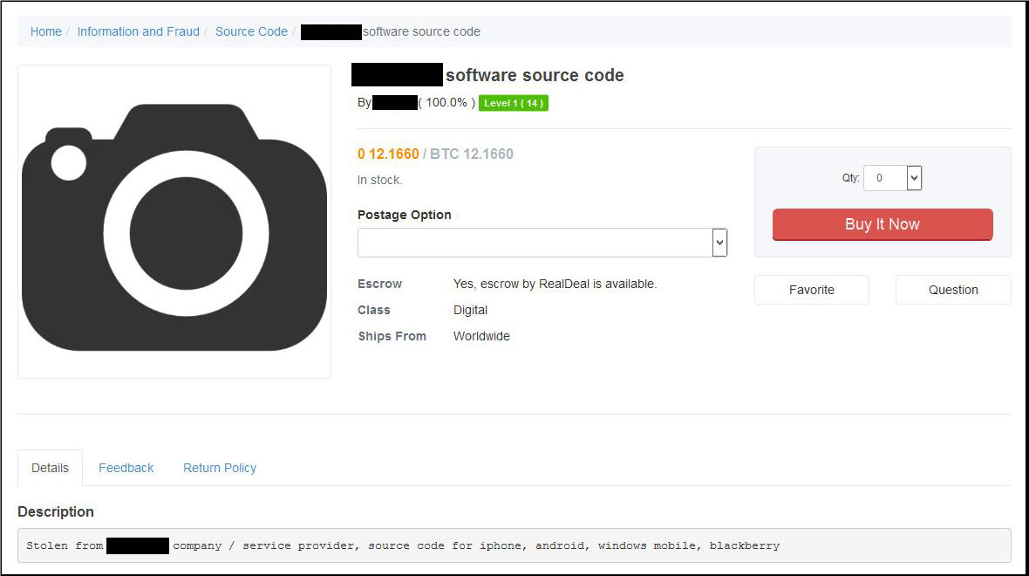Click the redacted seller name after By
Screen dimensions: 1029x576
pyautogui.click(x=394, y=103)
